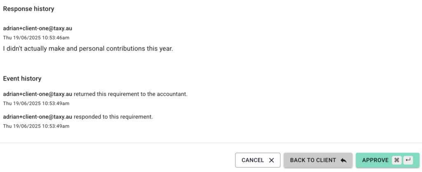Viewport: 422px width, 172px height.
Task: Approve the requirement with APPROVE button
Action: coord(375,160)
